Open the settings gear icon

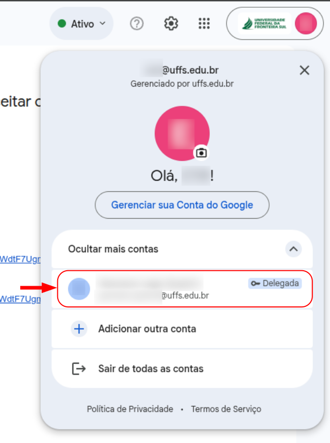pyautogui.click(x=171, y=23)
